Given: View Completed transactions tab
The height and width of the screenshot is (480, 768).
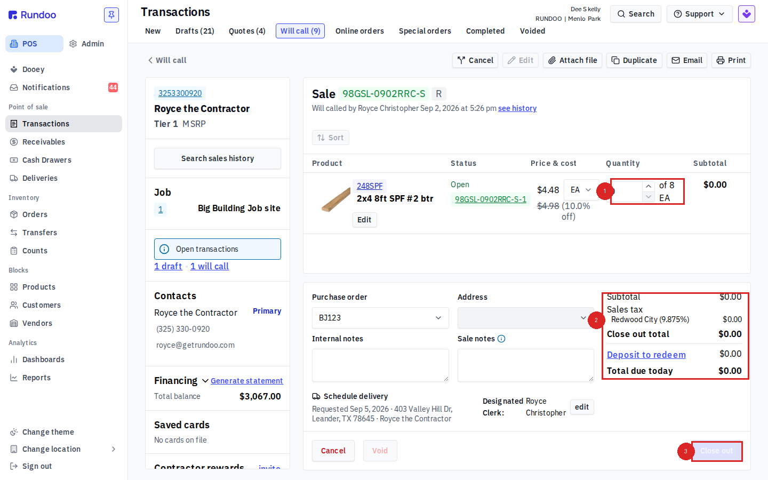Looking at the screenshot, I should click(x=485, y=31).
